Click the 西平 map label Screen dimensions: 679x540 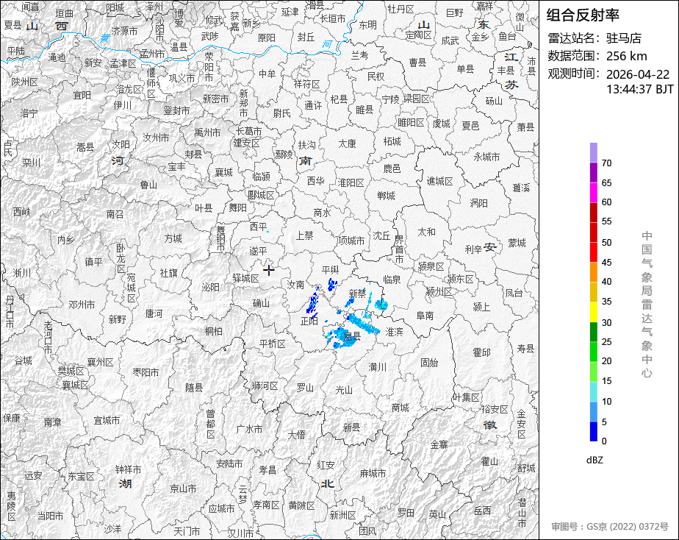[259, 227]
